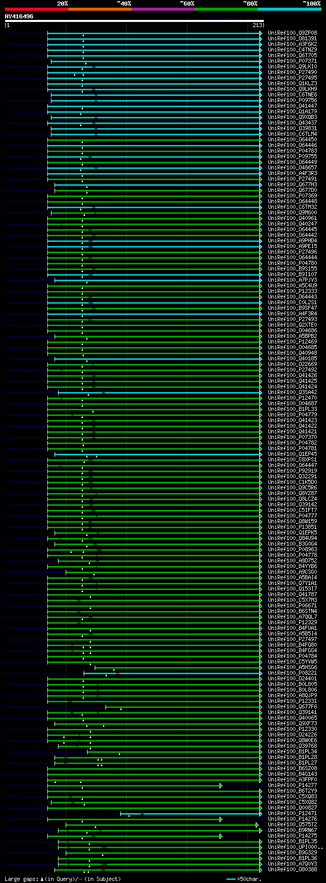Screen dimensions: 326x883
Task: Select UniRef100_Q8W159 label
Action: pos(292,522)
